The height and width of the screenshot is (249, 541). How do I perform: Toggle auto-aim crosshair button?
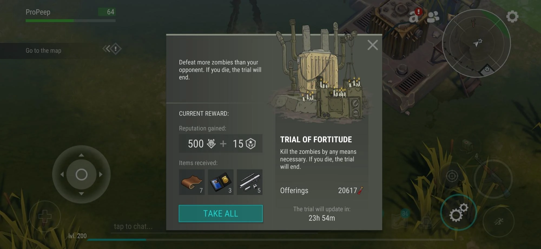(452, 176)
